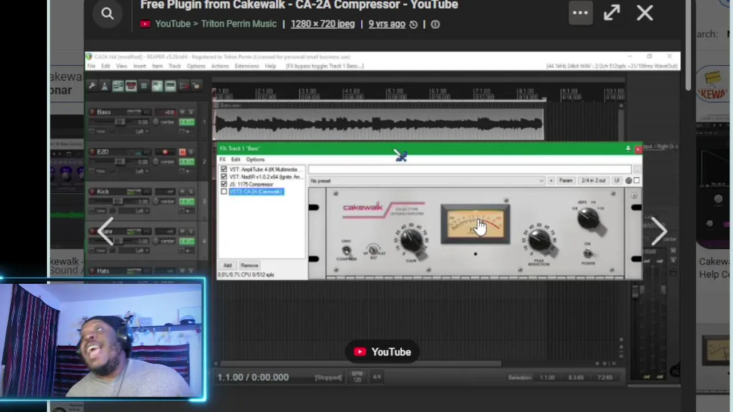This screenshot has width=733, height=412.
Task: Click the R37 HF/Flat screw knob
Action: 373,251
